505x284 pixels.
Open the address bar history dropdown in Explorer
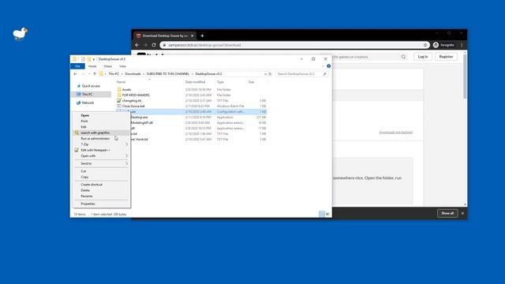(265, 74)
